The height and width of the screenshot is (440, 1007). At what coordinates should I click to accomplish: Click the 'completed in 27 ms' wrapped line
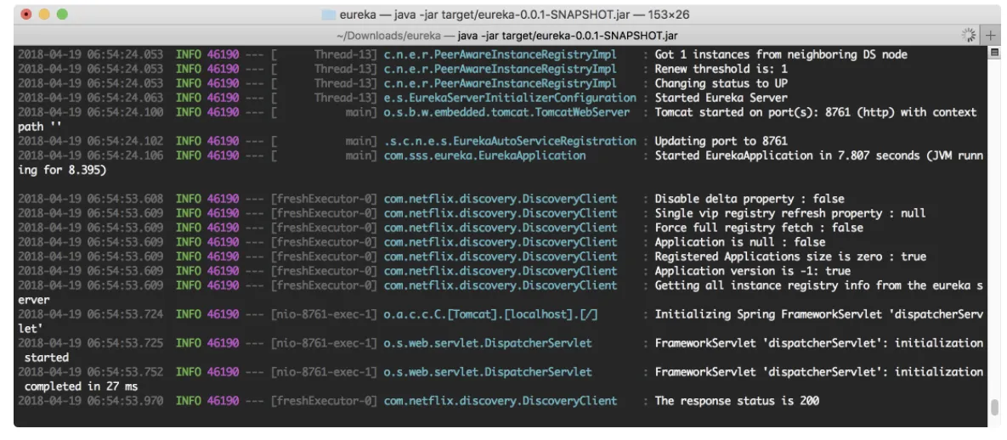(x=81, y=386)
